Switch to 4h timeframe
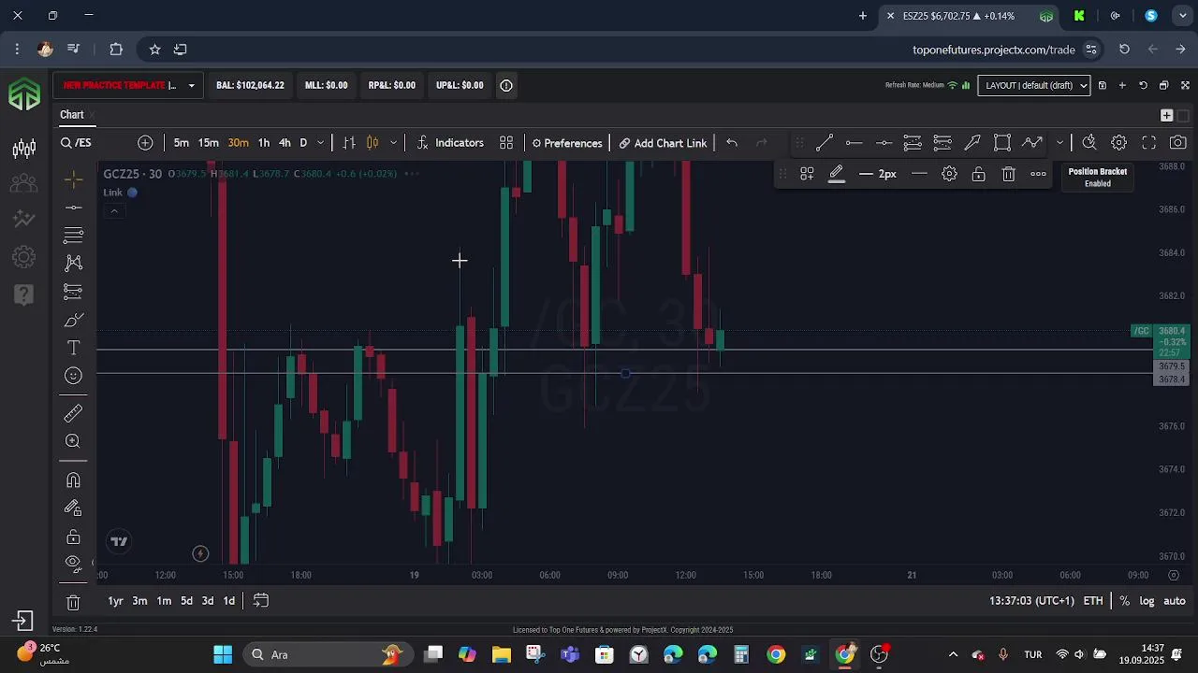 (285, 143)
